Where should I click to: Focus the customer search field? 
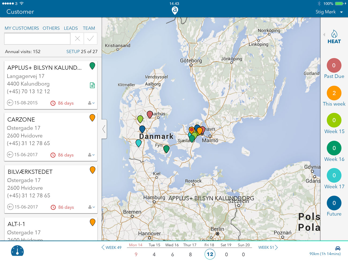coord(37,39)
